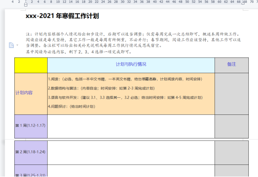Click the right indent marker on the ruler
This screenshot has height=177, width=258.
pos(243,2)
